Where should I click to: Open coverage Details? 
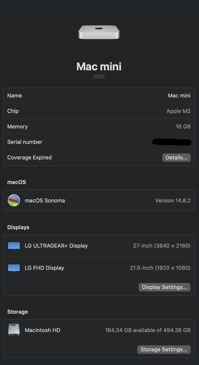pyautogui.click(x=176, y=158)
